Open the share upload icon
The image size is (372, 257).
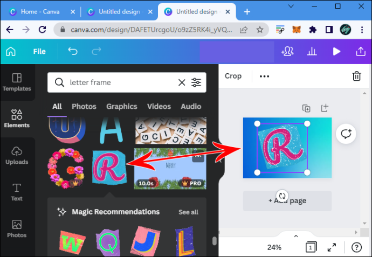tap(361, 51)
